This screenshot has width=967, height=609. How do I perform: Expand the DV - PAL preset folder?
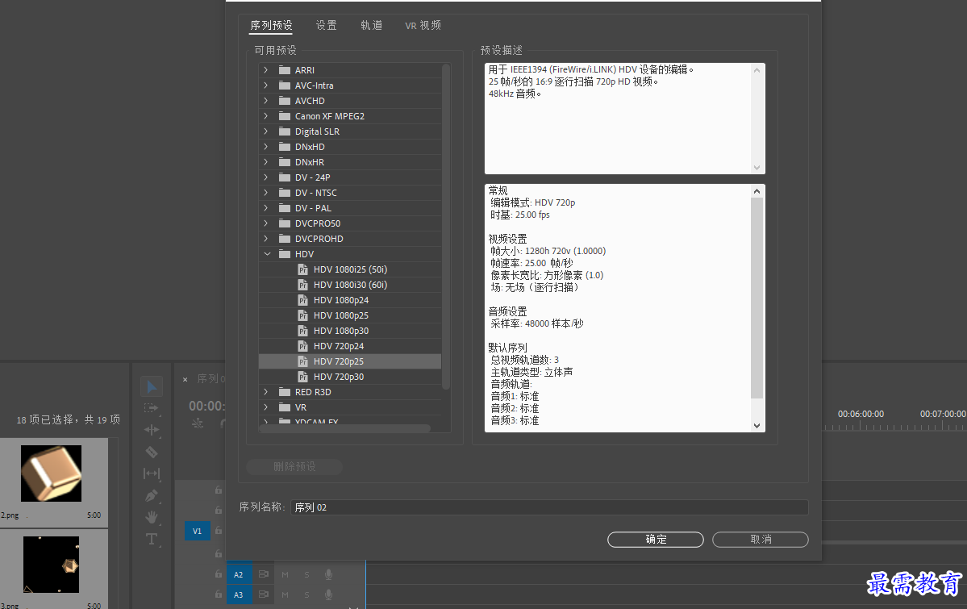click(x=266, y=208)
